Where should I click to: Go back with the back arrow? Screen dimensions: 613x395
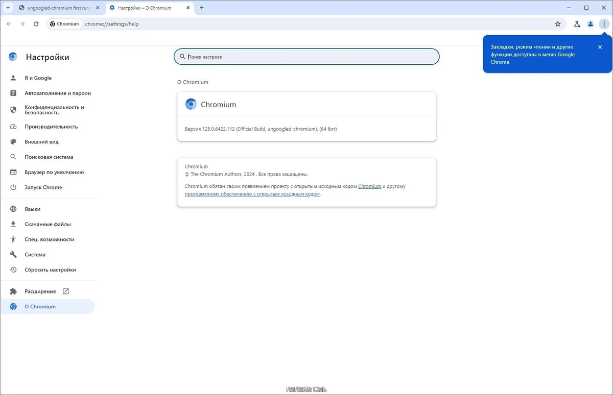[9, 24]
